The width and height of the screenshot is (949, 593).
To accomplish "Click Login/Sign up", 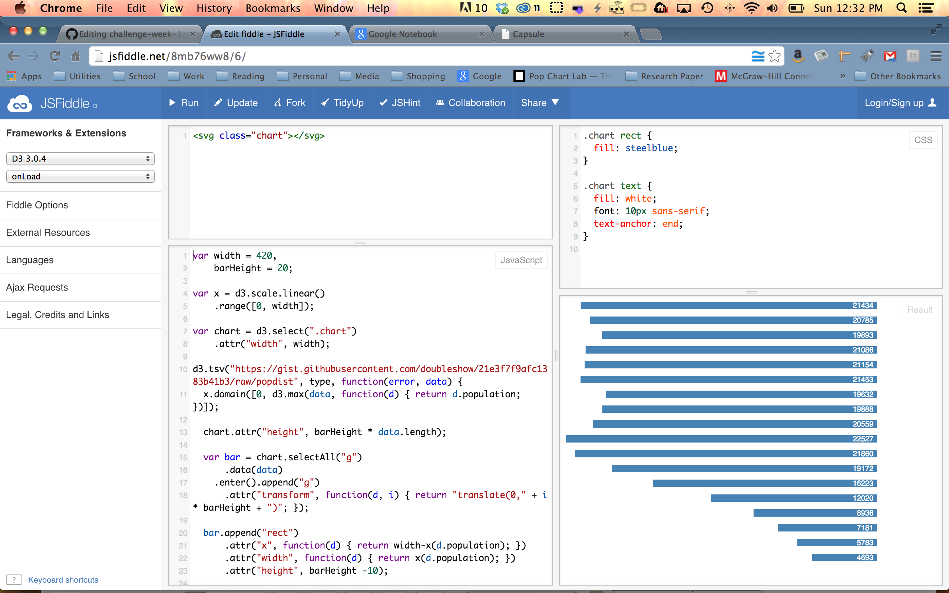I will click(901, 103).
